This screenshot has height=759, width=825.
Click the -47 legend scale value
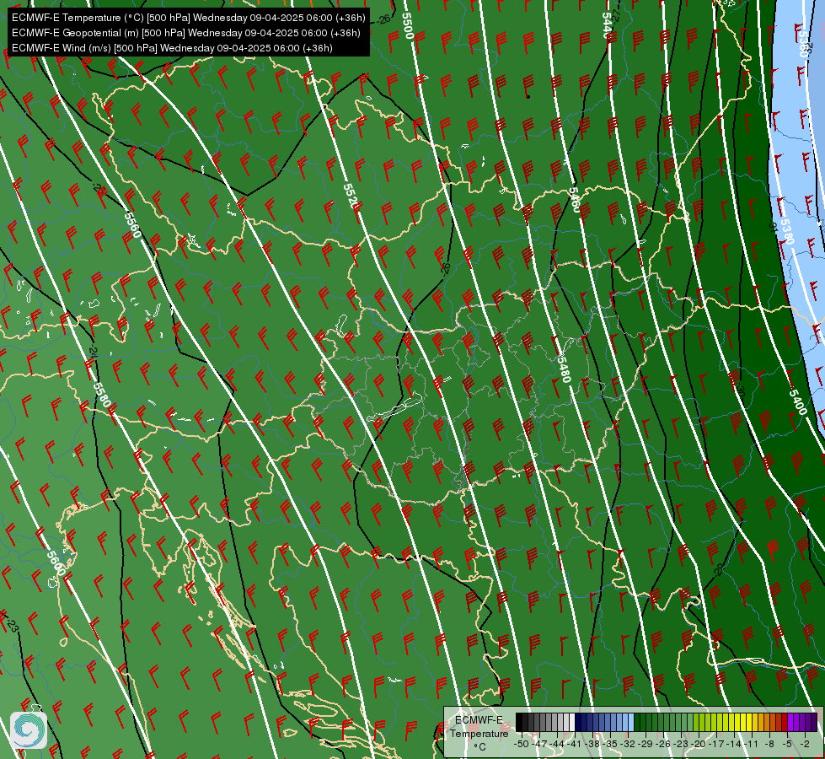tap(539, 744)
